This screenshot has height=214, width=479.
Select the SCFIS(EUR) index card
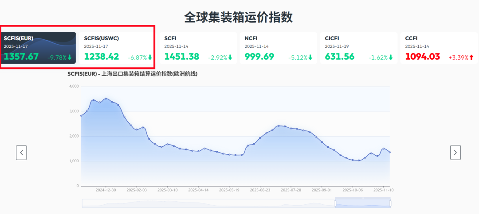[x=39, y=48]
